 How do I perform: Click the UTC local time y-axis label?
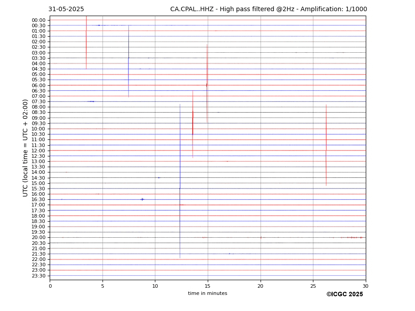click(25, 148)
